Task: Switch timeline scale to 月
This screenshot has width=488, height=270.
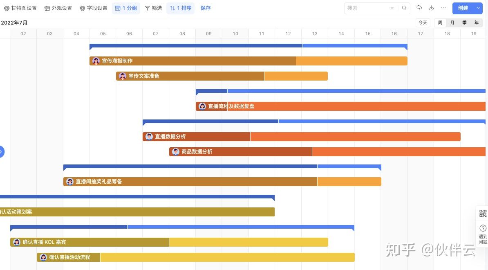Action: (452, 23)
